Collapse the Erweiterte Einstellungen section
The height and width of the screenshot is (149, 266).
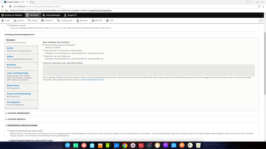[x=22, y=125]
